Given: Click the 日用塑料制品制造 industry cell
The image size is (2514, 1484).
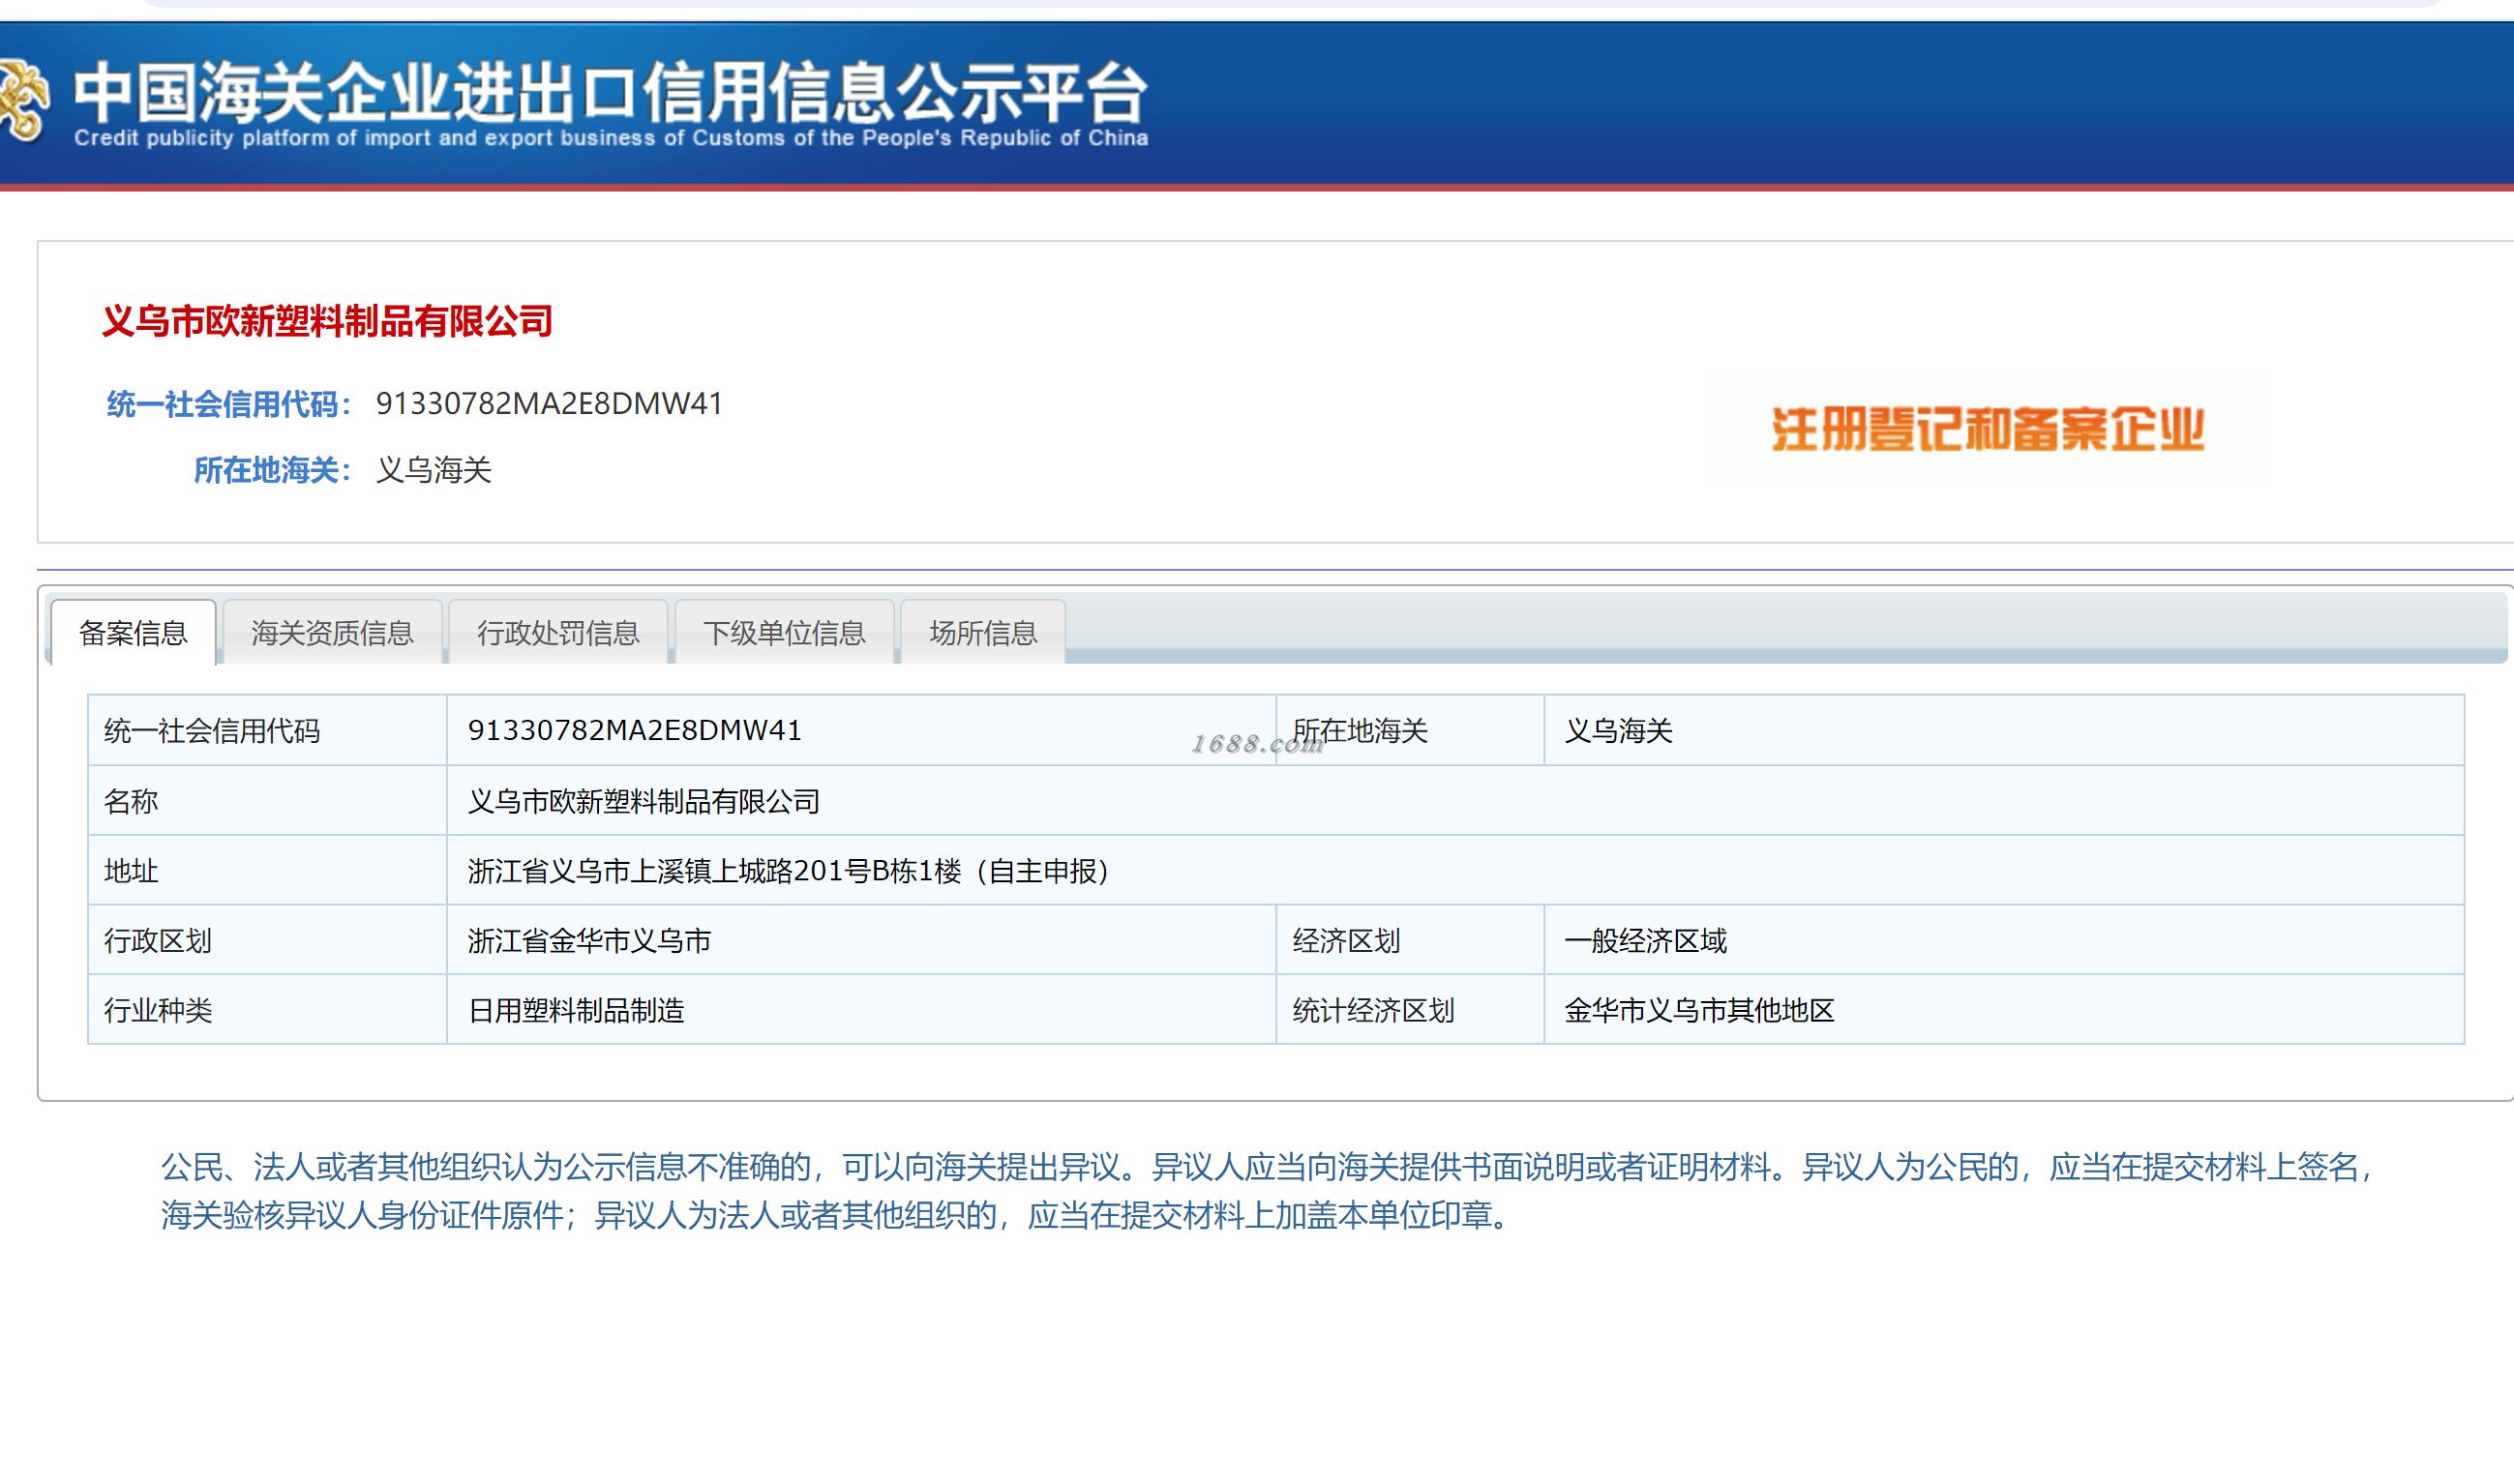Looking at the screenshot, I should tap(576, 1011).
